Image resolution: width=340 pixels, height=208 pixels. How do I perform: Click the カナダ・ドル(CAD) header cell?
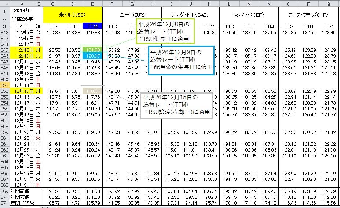[190, 15]
